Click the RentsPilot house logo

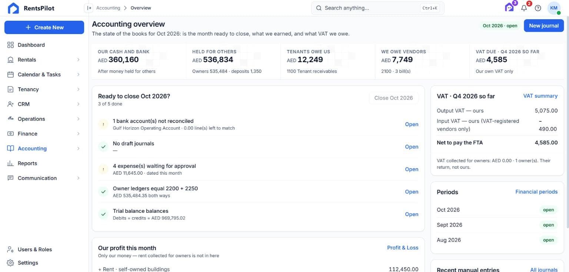click(x=13, y=8)
